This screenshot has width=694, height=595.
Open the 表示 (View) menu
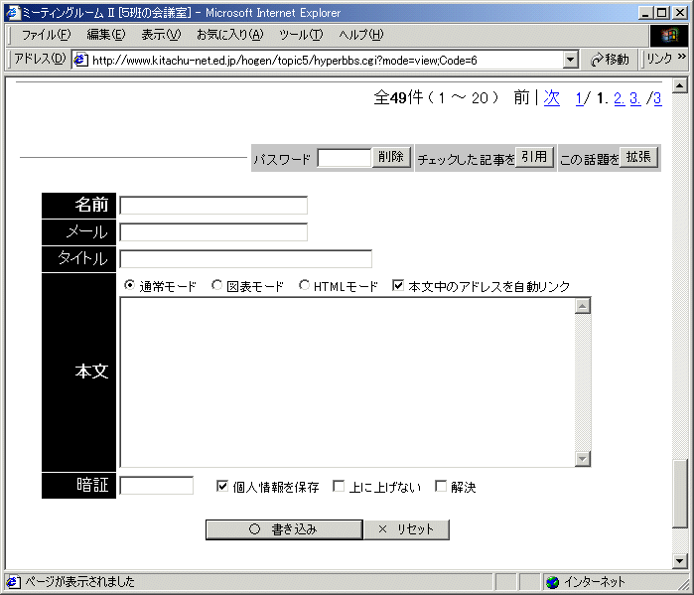[161, 35]
